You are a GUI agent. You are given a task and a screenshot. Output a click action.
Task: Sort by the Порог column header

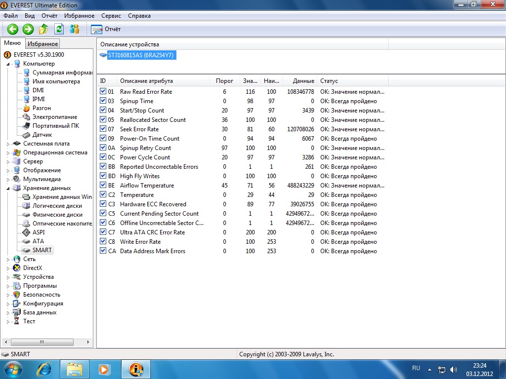click(225, 81)
